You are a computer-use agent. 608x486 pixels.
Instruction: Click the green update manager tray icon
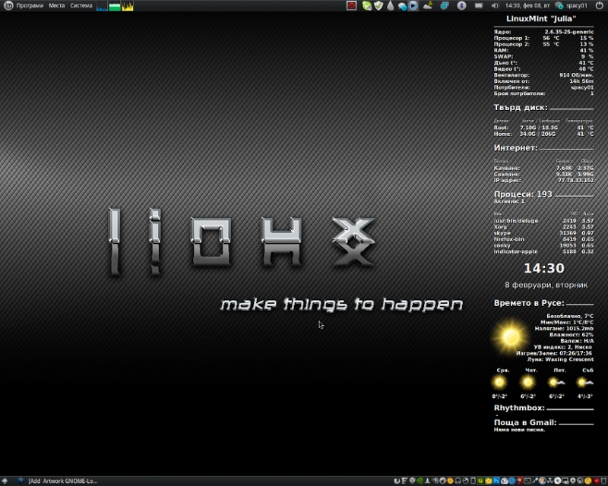[x=367, y=5]
